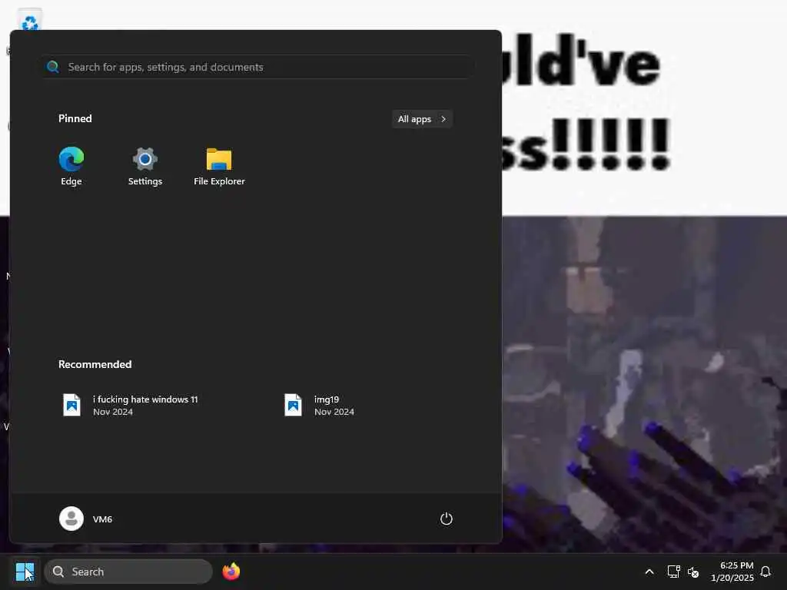Click the 'Nov 2024' date under img19

coord(334,412)
